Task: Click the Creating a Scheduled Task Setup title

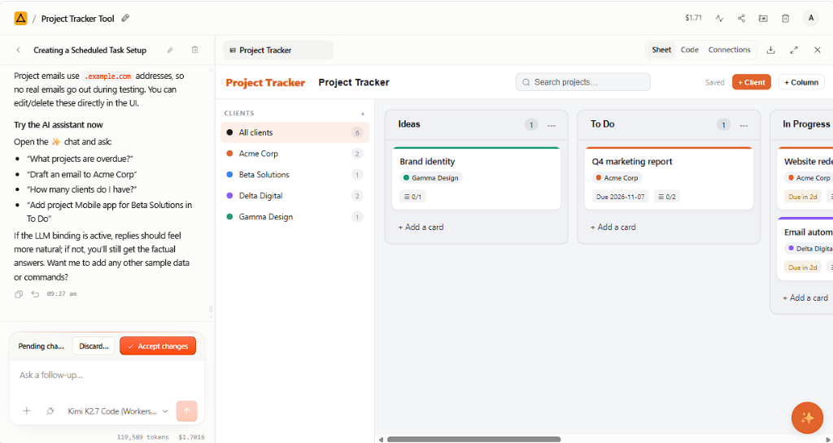Action: point(89,50)
